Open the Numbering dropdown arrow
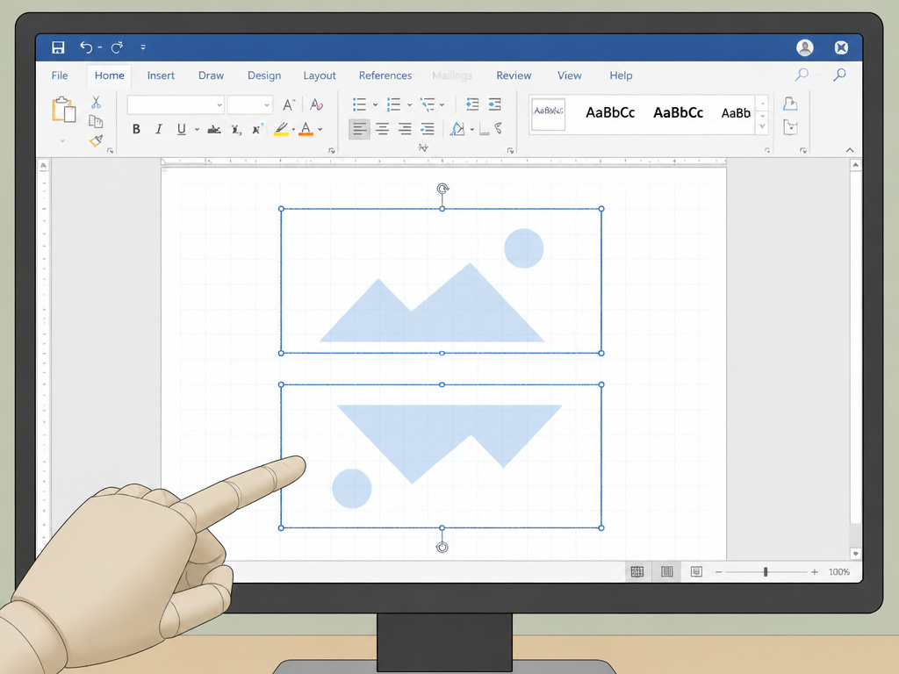The width and height of the screenshot is (899, 674). [409, 105]
